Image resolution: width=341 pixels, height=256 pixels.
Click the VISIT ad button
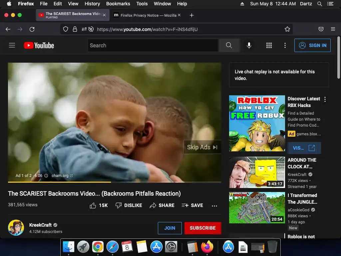tap(304, 148)
